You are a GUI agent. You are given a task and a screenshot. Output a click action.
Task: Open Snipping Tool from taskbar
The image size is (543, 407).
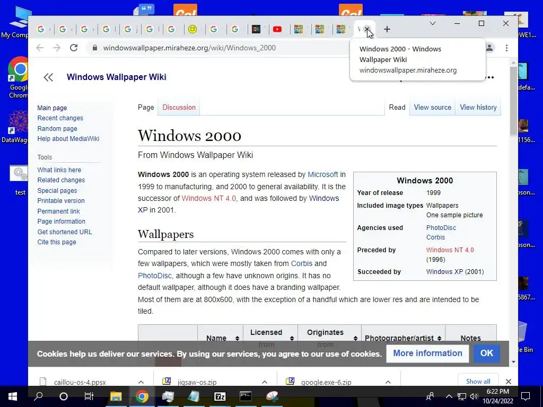(x=272, y=396)
